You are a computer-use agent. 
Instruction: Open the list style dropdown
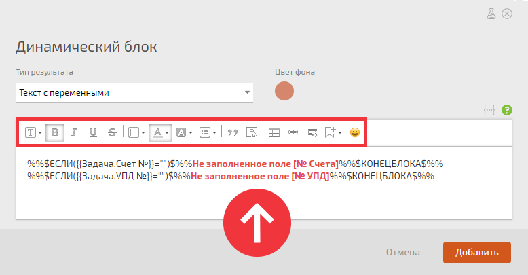[208, 132]
